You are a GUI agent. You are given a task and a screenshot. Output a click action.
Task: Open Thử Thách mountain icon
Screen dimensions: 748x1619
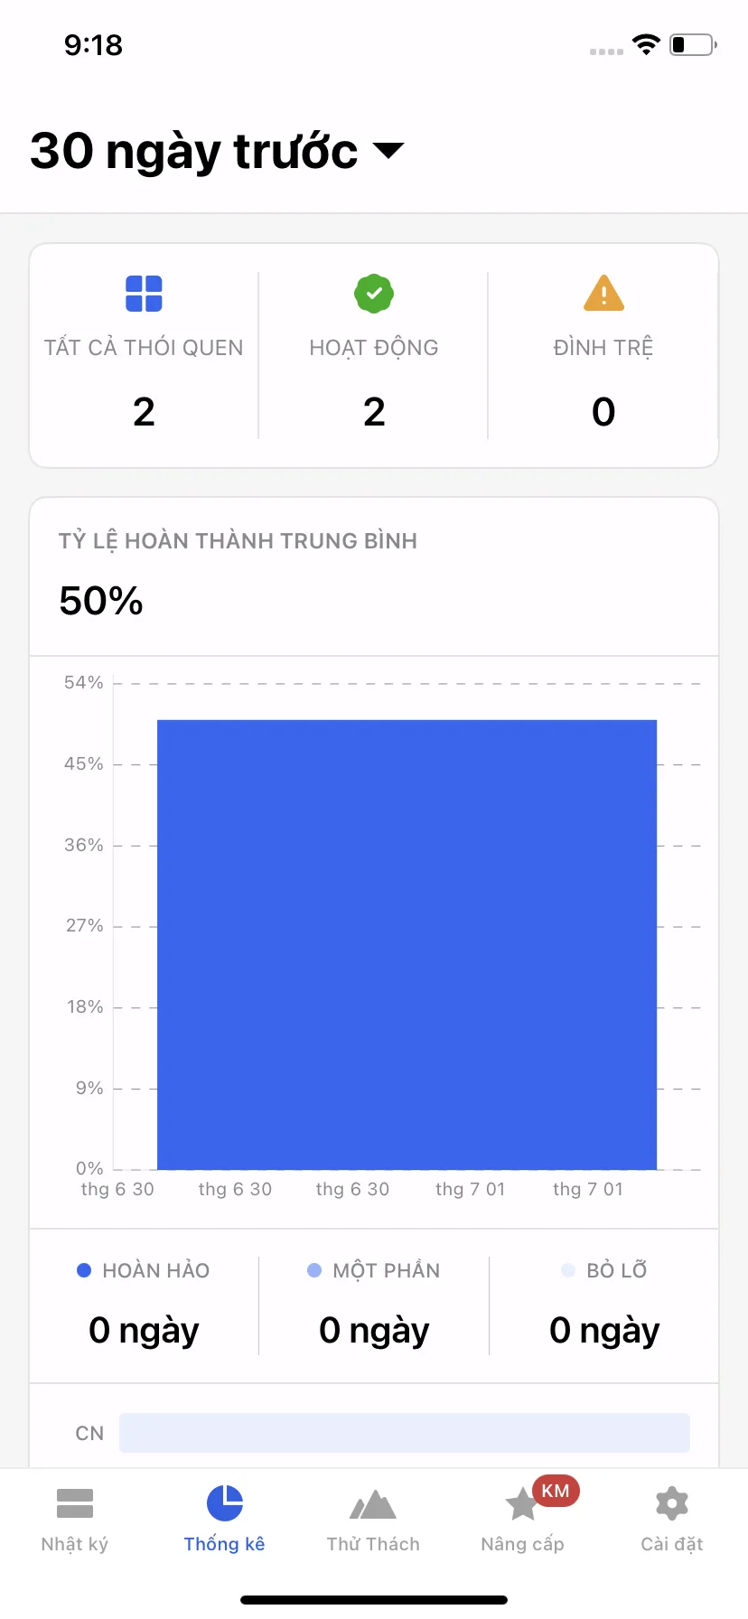coord(373,1504)
